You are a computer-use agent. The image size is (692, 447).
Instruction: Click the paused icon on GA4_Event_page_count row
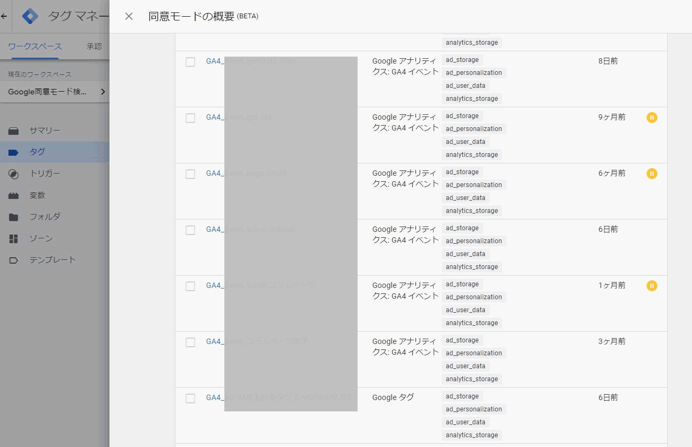tap(652, 174)
